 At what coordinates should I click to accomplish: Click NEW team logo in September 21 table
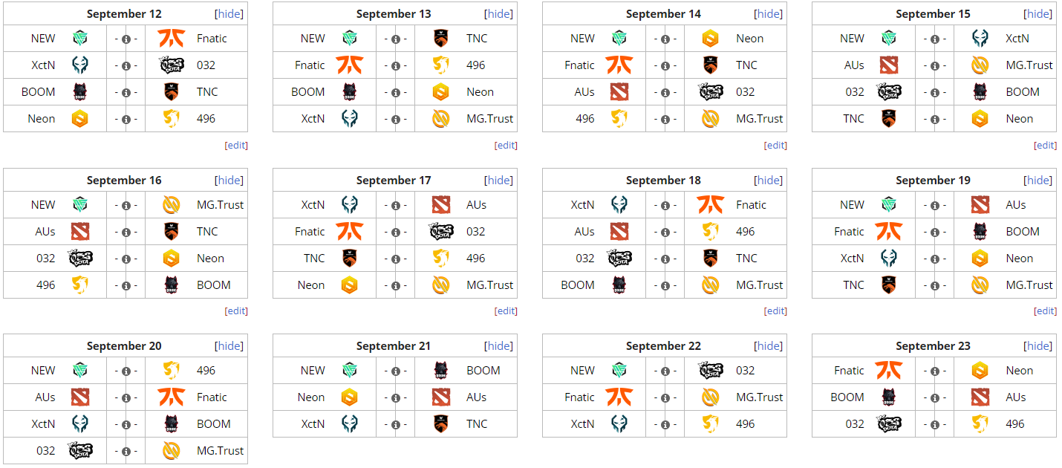pyautogui.click(x=350, y=371)
